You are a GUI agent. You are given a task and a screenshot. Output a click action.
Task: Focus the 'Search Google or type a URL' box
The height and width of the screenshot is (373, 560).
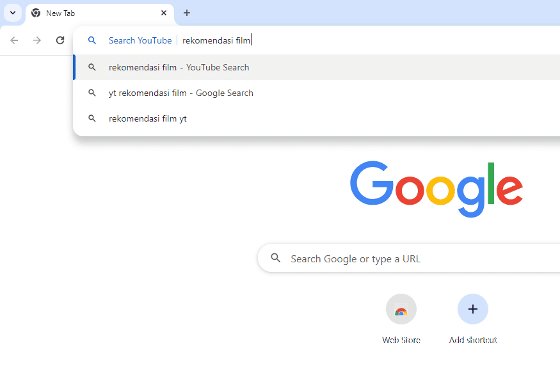click(408, 258)
